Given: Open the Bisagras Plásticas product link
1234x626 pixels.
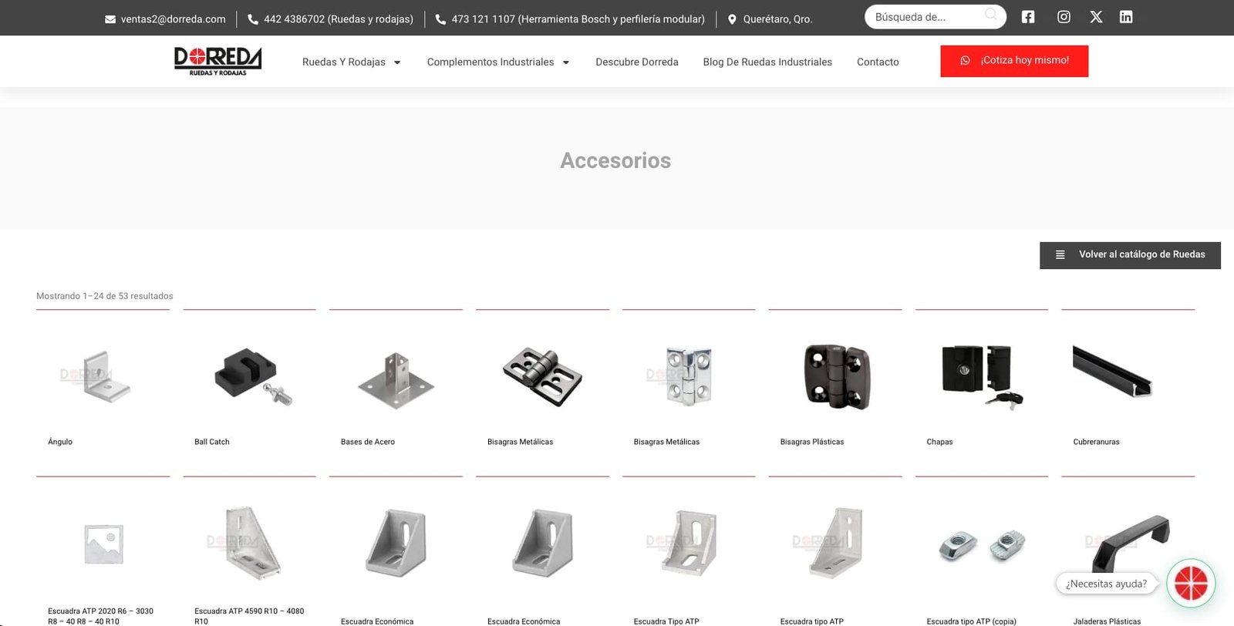Looking at the screenshot, I should pyautogui.click(x=812, y=442).
